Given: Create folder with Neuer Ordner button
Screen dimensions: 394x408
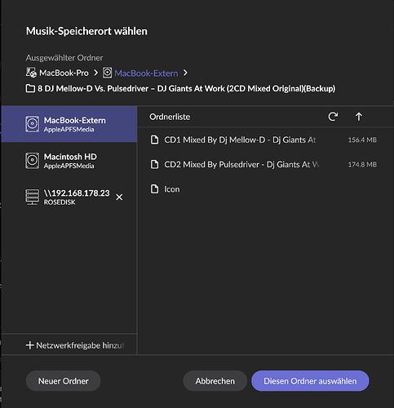Looking at the screenshot, I should pyautogui.click(x=64, y=381).
